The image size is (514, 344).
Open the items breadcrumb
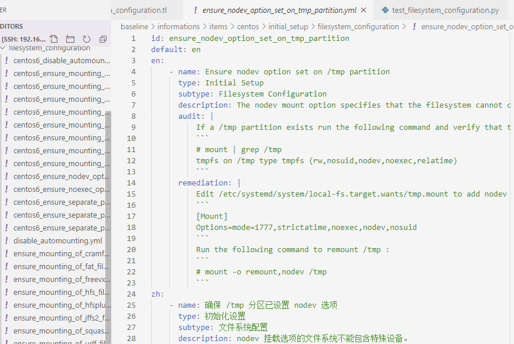tap(218, 26)
